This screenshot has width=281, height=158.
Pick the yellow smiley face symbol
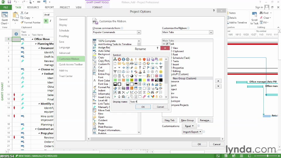[x=161, y=72]
